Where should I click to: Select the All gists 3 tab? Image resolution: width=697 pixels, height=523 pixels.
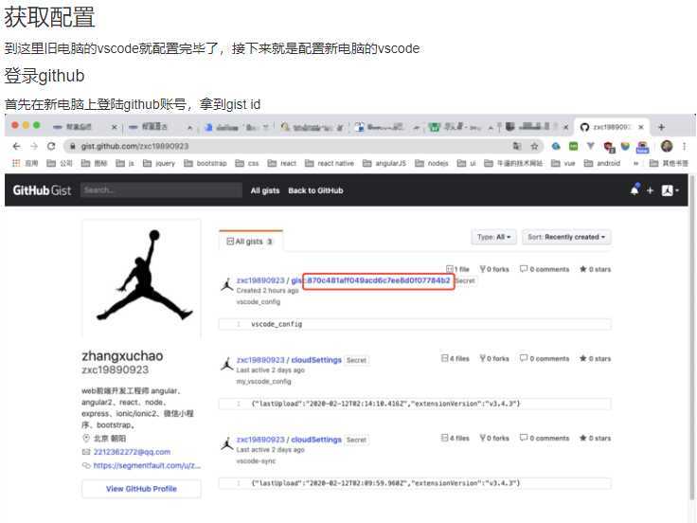tap(251, 241)
